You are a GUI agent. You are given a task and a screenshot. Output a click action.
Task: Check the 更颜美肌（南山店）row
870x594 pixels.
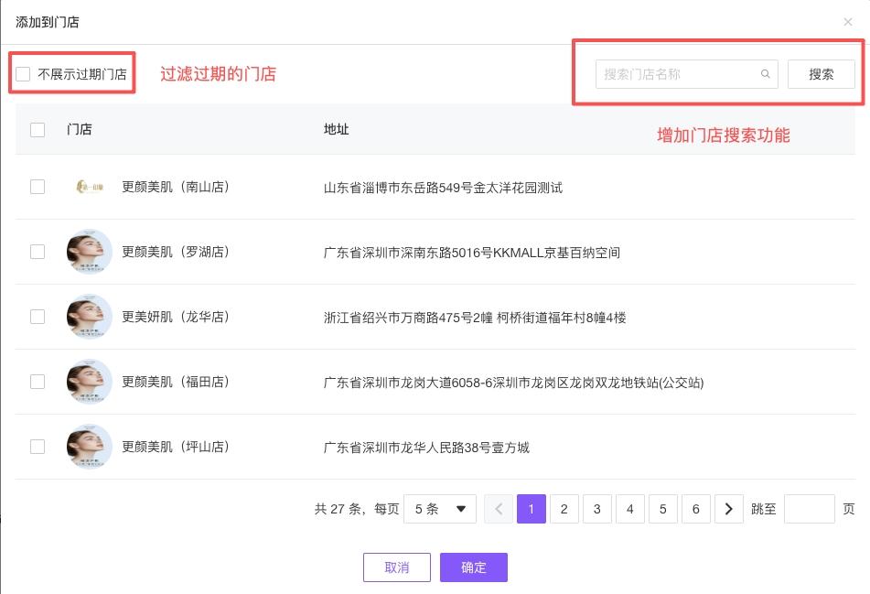[38, 187]
